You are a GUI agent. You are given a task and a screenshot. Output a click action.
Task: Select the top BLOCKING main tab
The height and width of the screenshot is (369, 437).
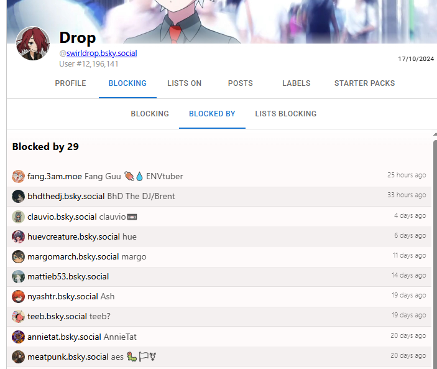(127, 83)
